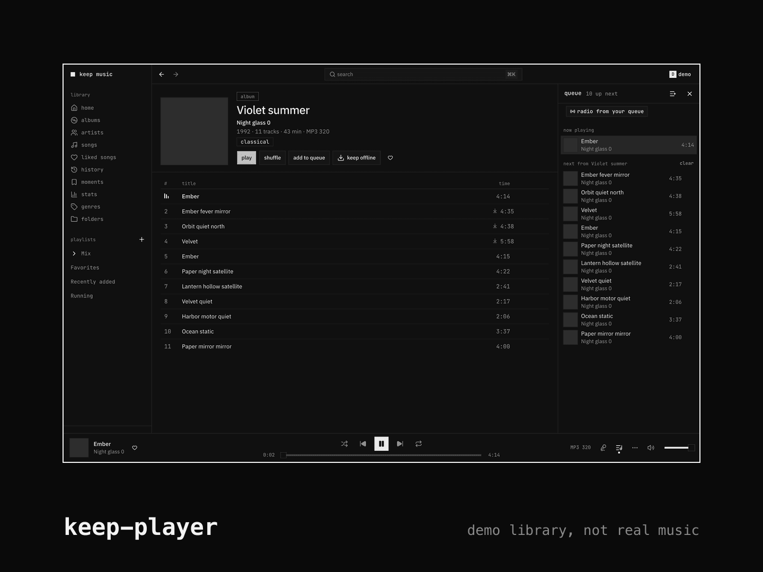Pause playback with the pause button
The width and height of the screenshot is (763, 572).
tap(381, 444)
